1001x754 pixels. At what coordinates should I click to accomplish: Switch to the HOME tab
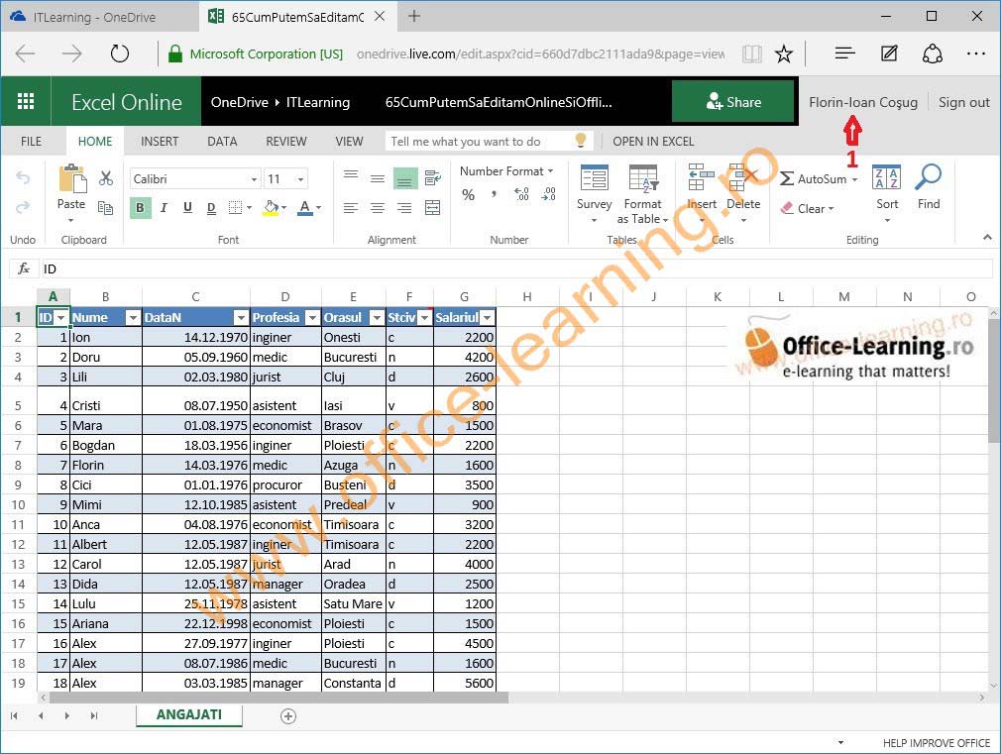pos(95,141)
